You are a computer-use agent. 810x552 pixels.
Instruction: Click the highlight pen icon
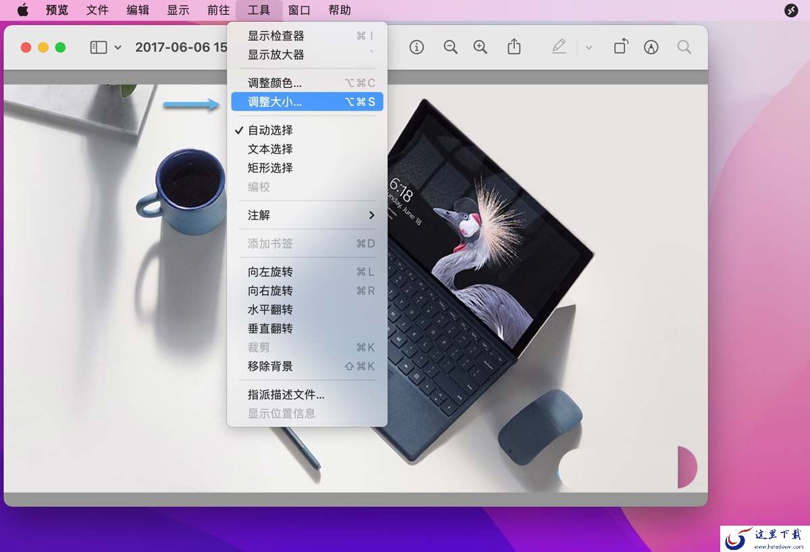pyautogui.click(x=559, y=47)
